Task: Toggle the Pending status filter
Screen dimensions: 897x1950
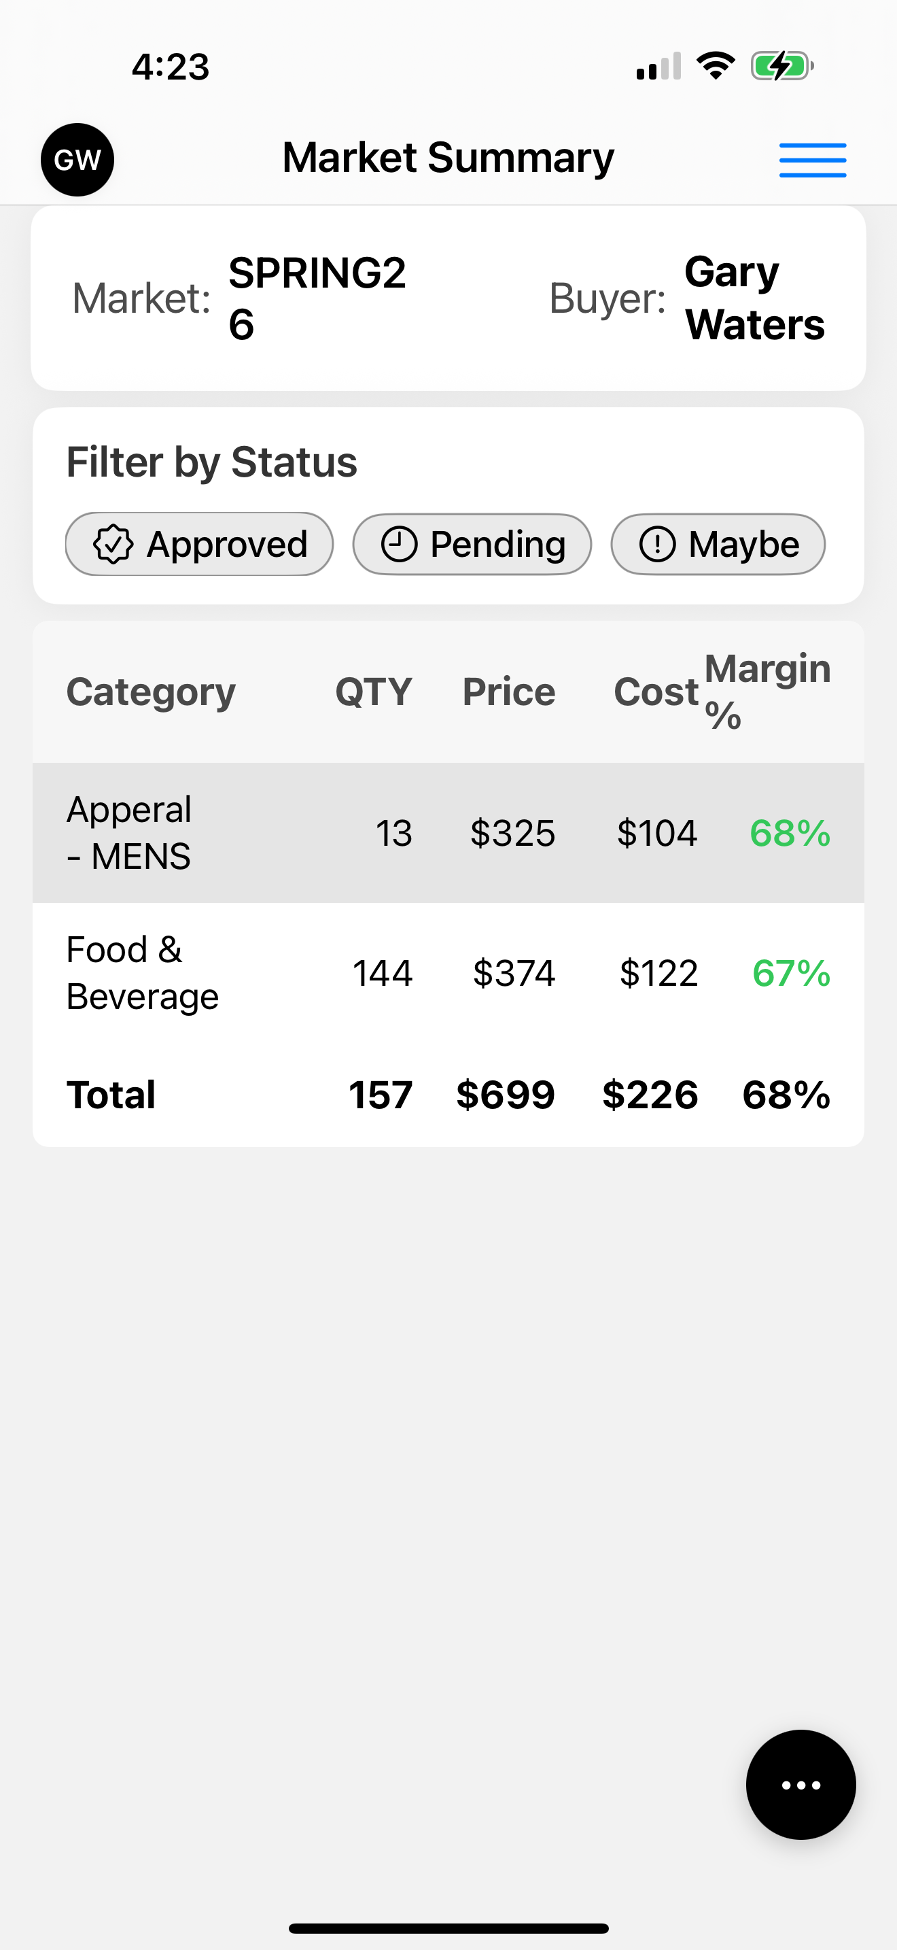Action: coord(472,545)
